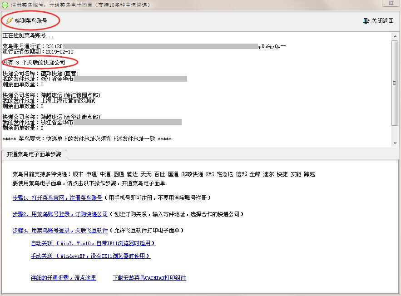Click 申通 in the supported couriers list

(x=92, y=174)
